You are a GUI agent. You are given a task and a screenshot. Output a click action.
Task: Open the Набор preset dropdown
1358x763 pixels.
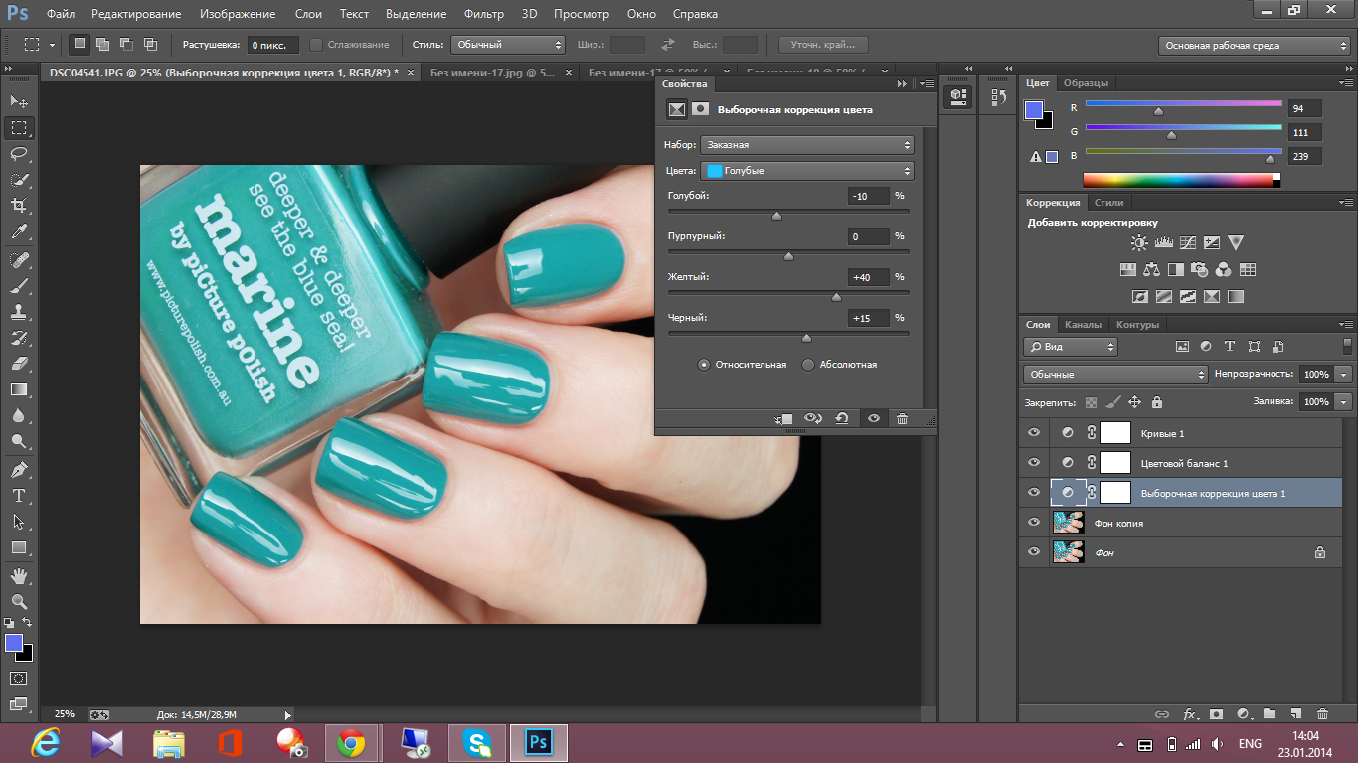click(x=806, y=145)
